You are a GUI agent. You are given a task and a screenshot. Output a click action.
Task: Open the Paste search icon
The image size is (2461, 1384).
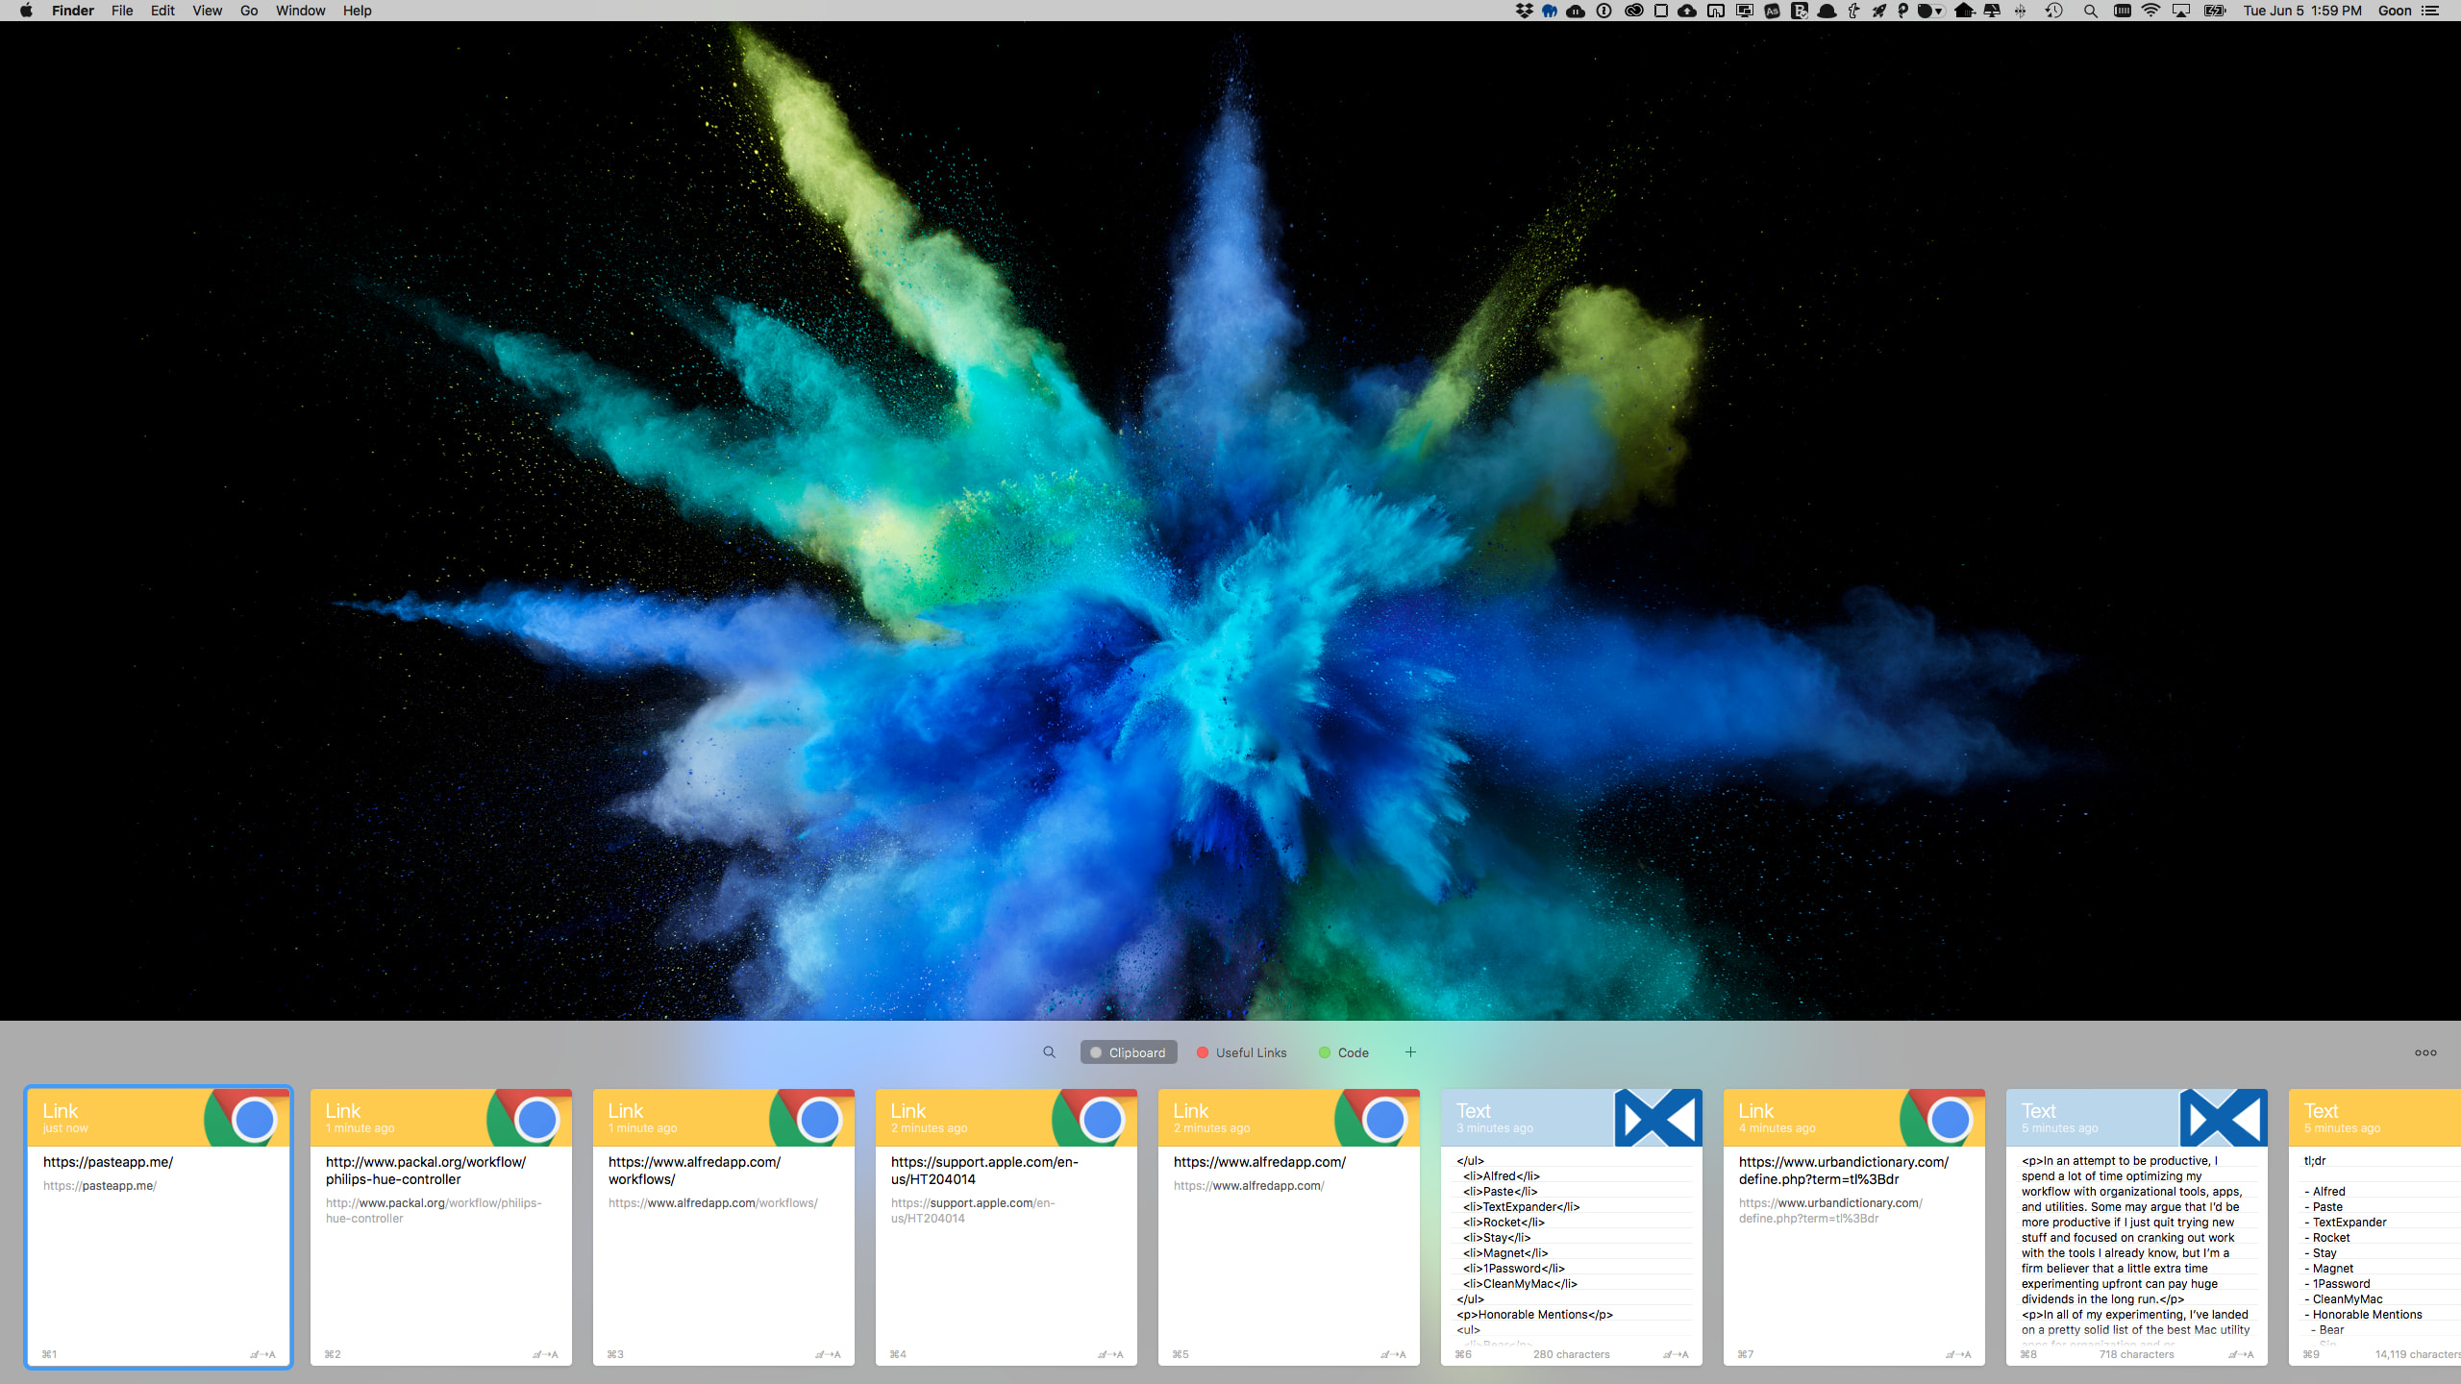pos(1049,1052)
